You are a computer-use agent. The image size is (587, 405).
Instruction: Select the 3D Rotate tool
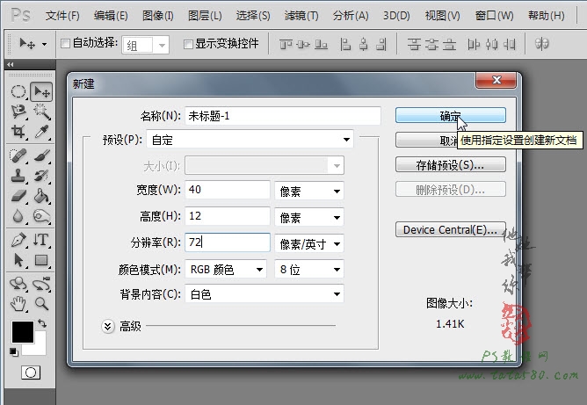[x=18, y=284]
